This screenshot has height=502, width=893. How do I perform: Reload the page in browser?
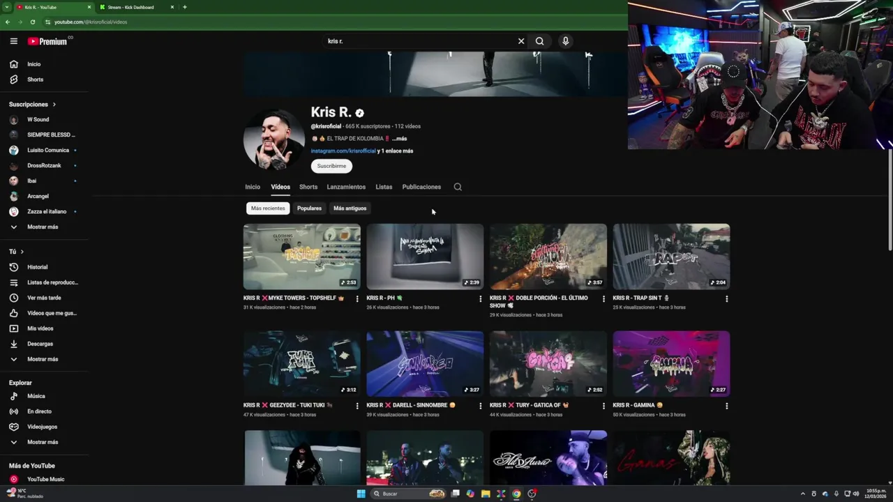pyautogui.click(x=32, y=22)
